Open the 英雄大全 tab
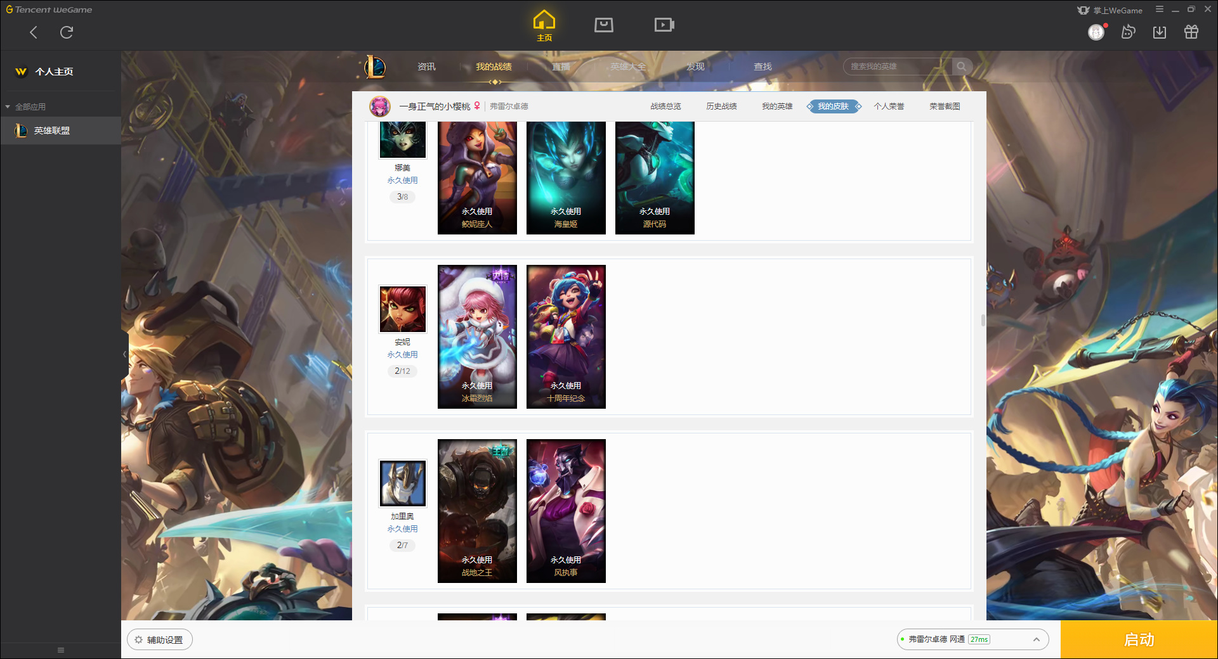Viewport: 1218px width, 659px height. click(628, 67)
